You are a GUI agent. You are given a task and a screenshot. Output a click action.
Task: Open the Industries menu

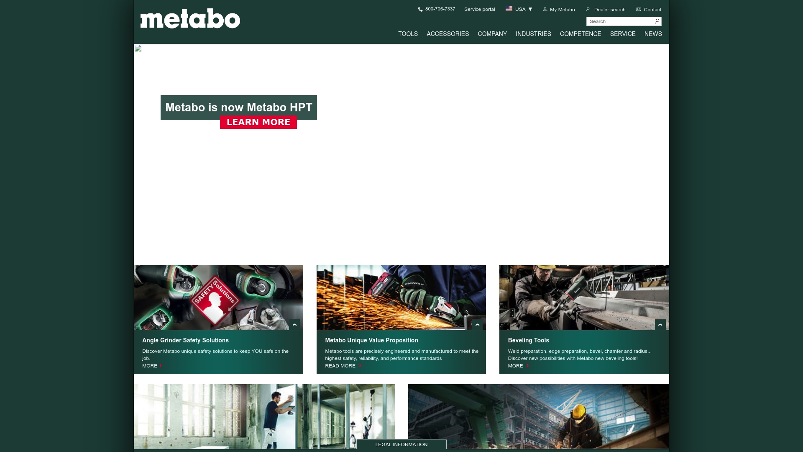533,34
